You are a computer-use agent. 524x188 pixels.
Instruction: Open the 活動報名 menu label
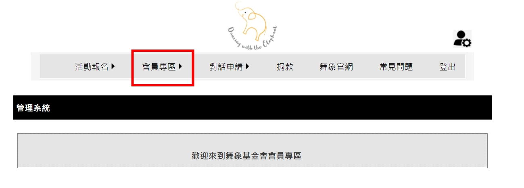pyautogui.click(x=92, y=67)
